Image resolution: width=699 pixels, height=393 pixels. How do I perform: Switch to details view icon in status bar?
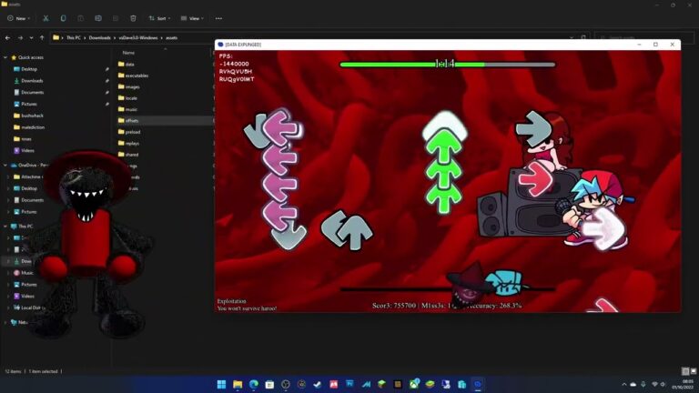tap(685, 371)
